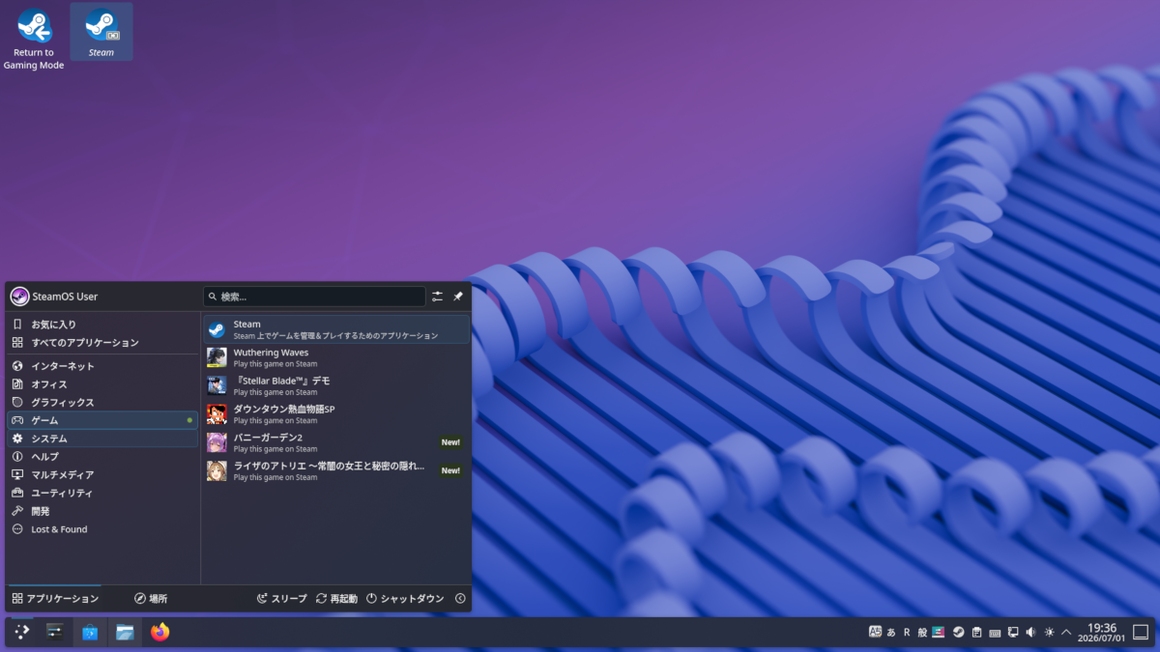Open the clock showing 19:36
Image resolution: width=1160 pixels, height=652 pixels.
click(1102, 632)
